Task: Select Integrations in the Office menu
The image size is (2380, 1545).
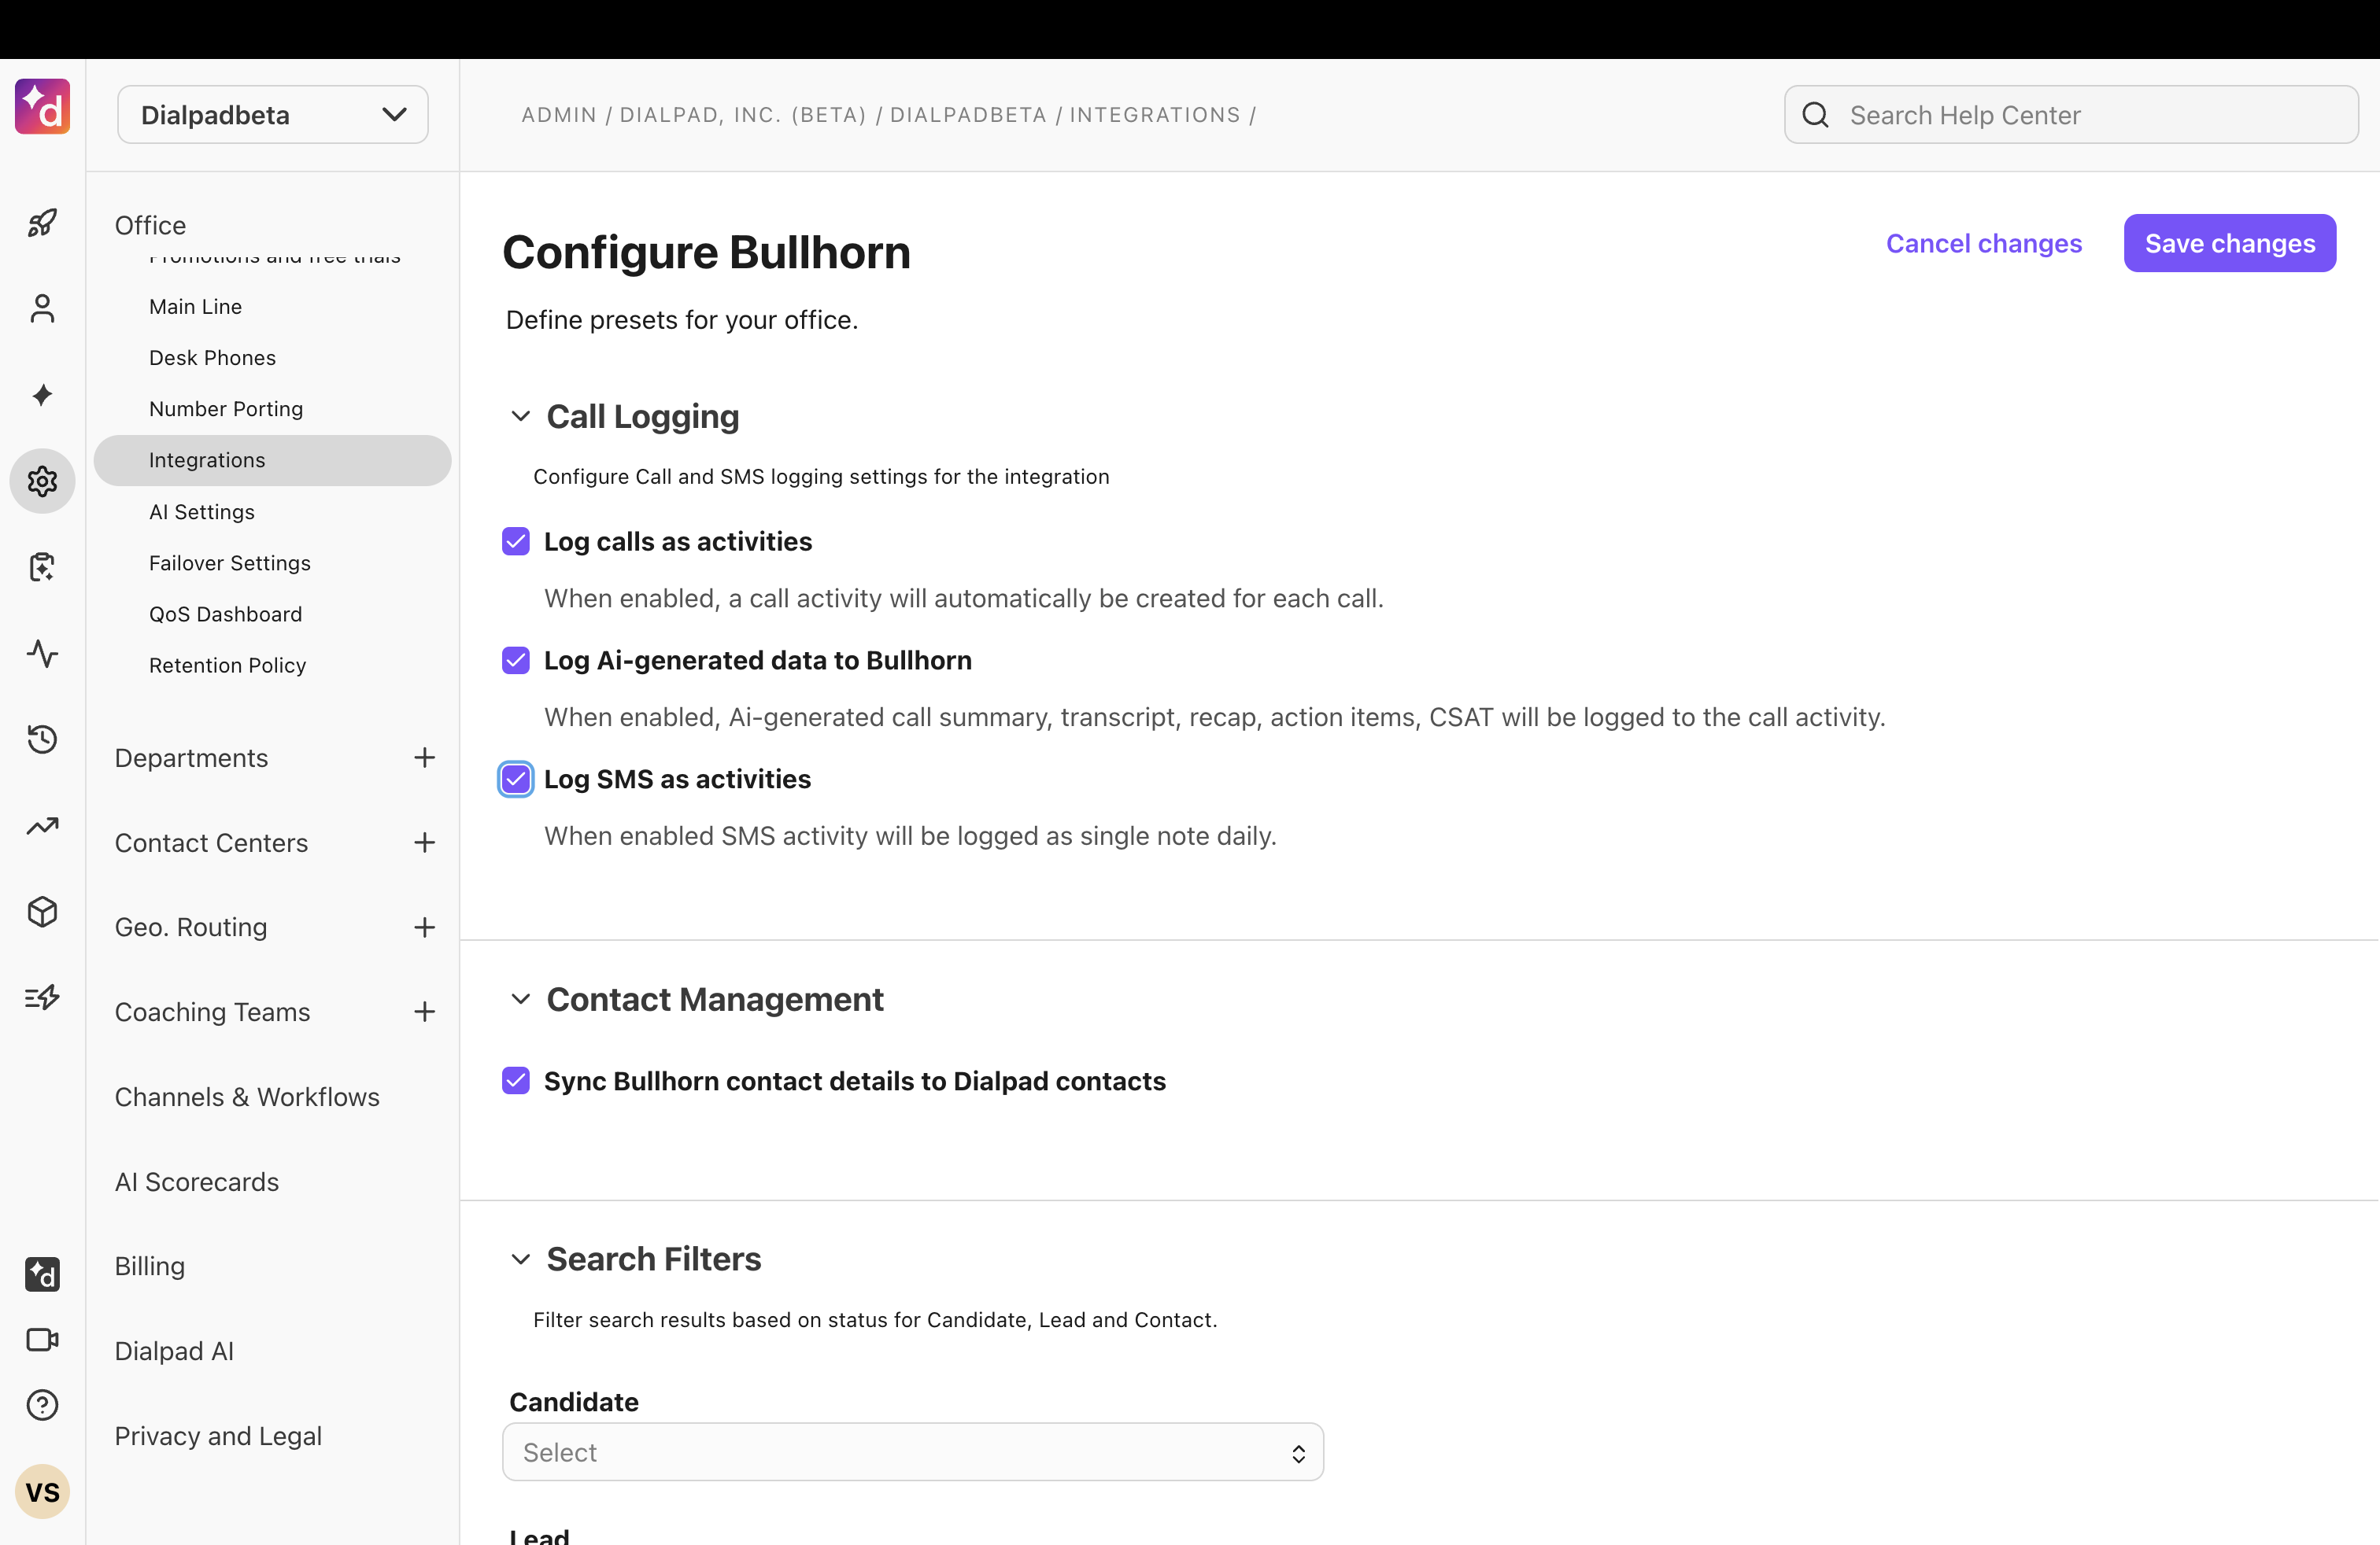Action: point(272,459)
